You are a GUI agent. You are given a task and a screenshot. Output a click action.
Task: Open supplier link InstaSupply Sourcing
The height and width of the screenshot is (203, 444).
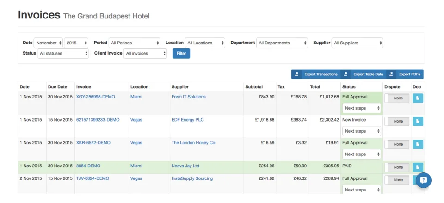coord(192,178)
